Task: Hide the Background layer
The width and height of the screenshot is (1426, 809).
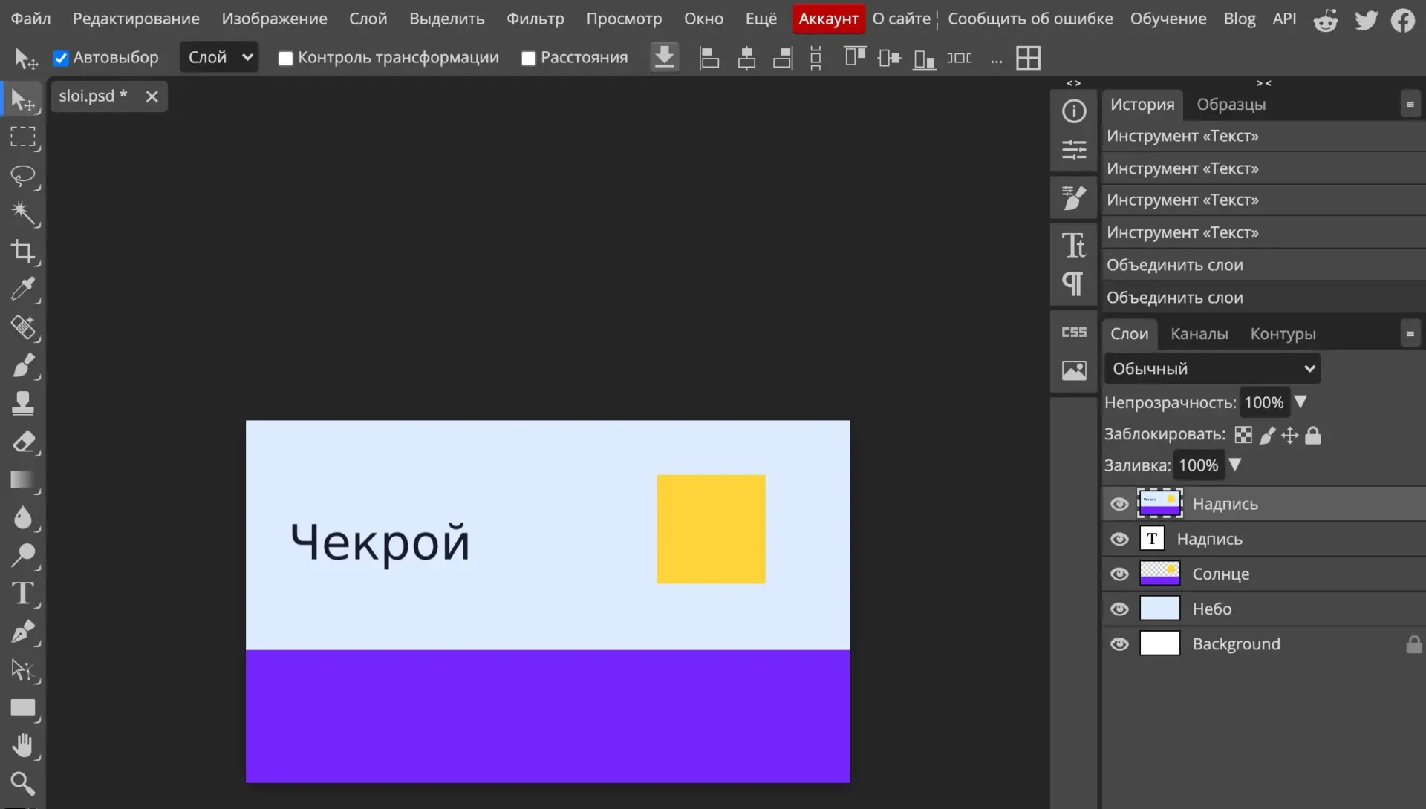Action: 1119,643
